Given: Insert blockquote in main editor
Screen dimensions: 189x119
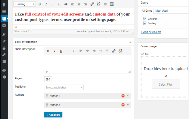Looking at the screenshot, I should pyautogui.click(x=66, y=4).
